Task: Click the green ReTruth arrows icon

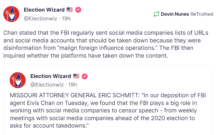Action: point(156,14)
